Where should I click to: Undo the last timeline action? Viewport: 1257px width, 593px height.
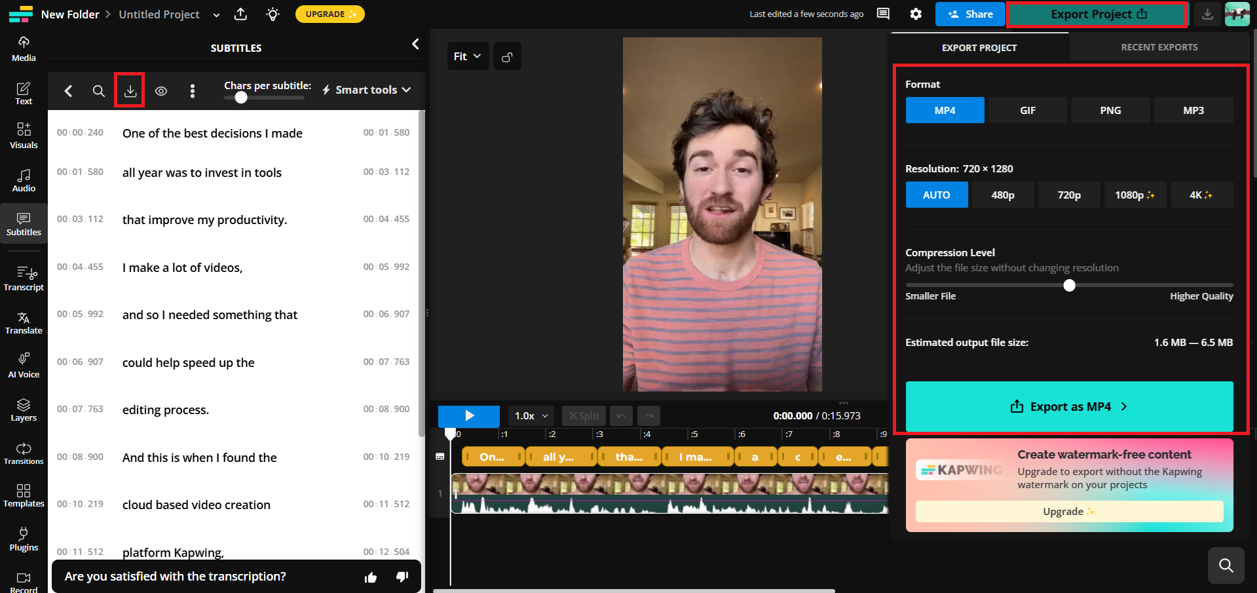(x=621, y=415)
